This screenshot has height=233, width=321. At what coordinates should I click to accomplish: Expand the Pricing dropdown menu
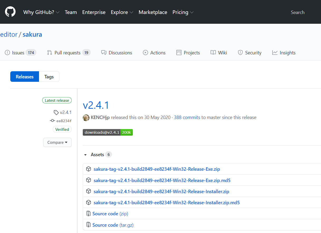point(183,12)
